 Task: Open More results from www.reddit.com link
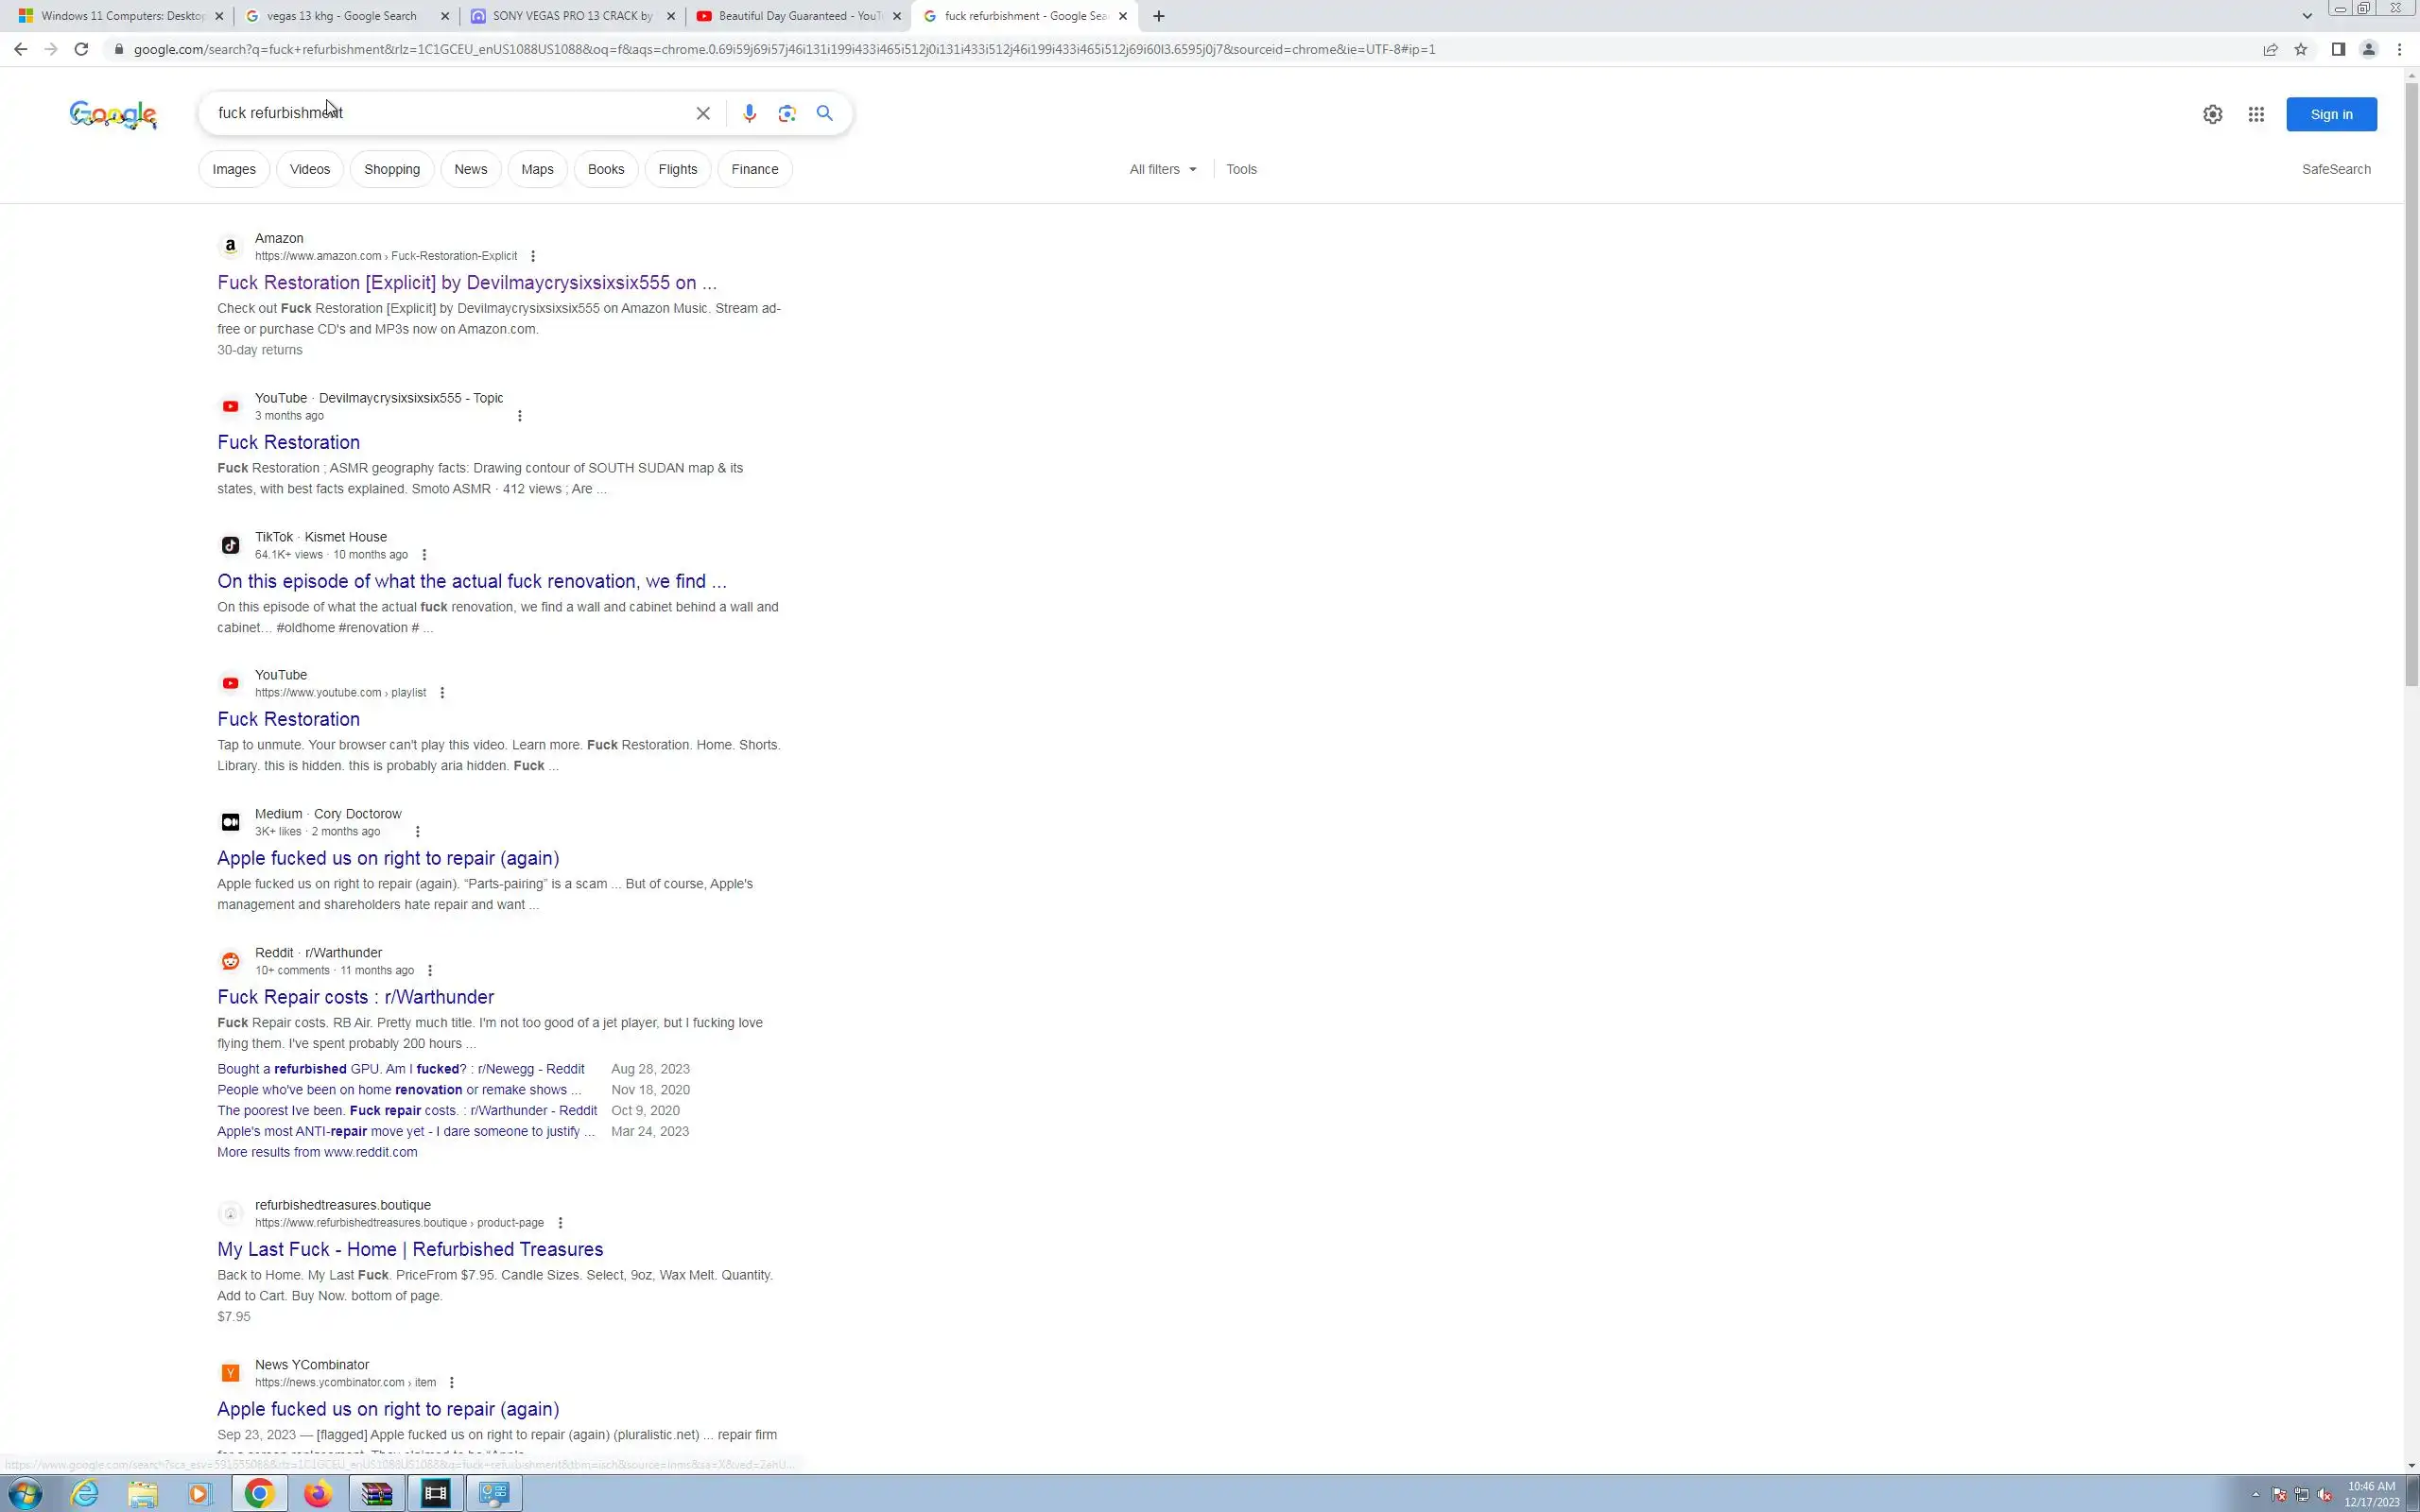coord(317,1152)
